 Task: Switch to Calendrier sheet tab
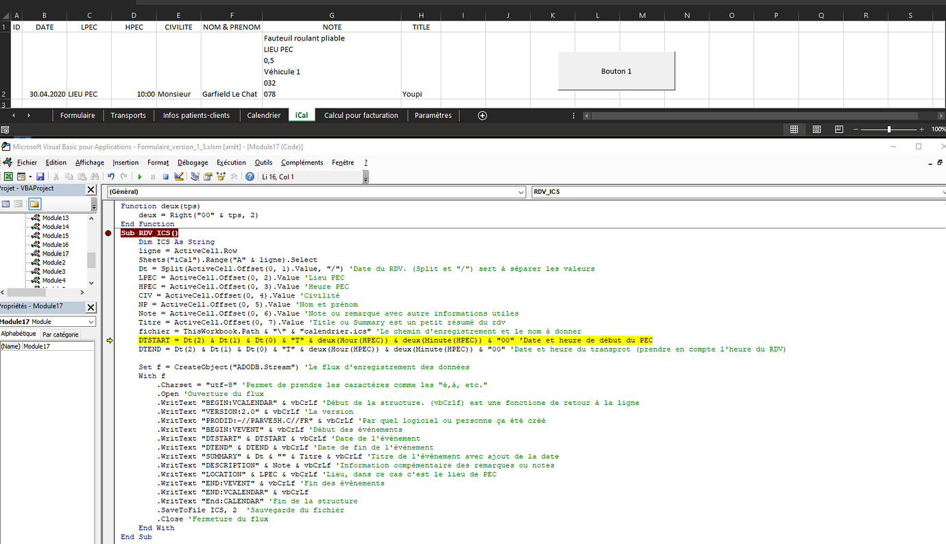(x=264, y=115)
